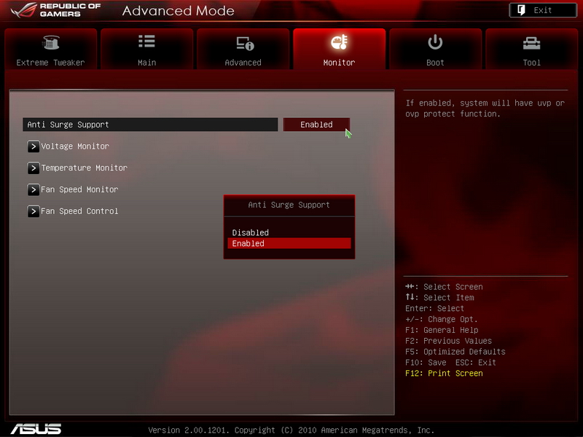The height and width of the screenshot is (437, 583).
Task: Click the Extreme Tweaker chip icon
Action: click(x=51, y=42)
